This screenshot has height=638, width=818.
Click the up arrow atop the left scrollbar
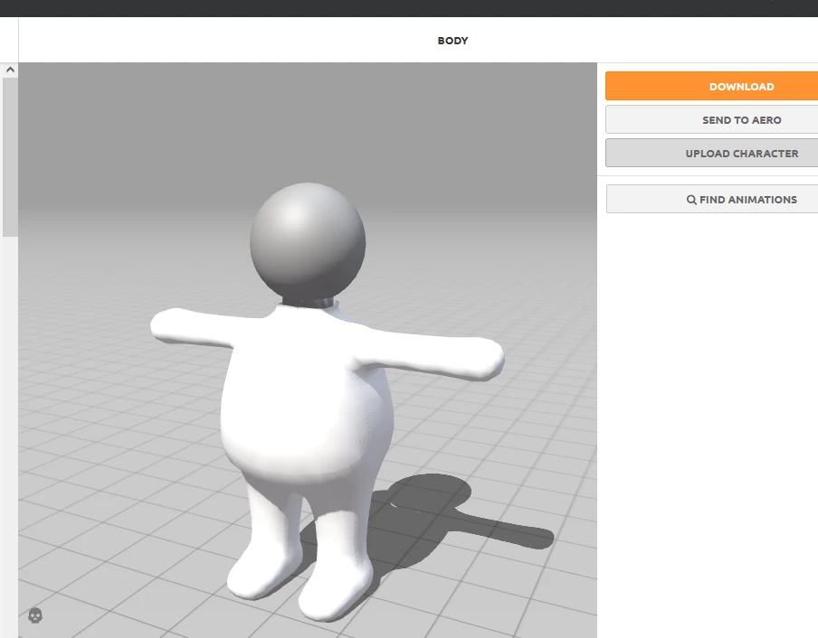point(10,69)
